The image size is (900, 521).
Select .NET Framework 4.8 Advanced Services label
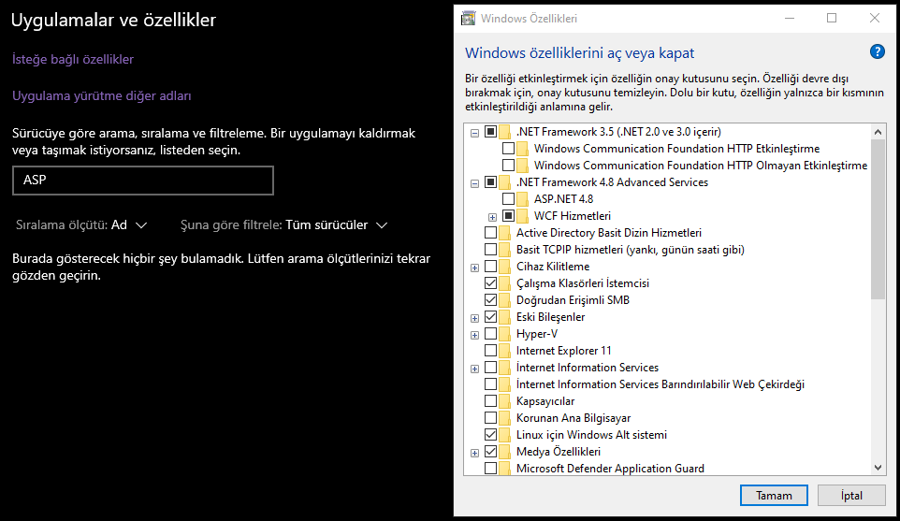click(612, 182)
